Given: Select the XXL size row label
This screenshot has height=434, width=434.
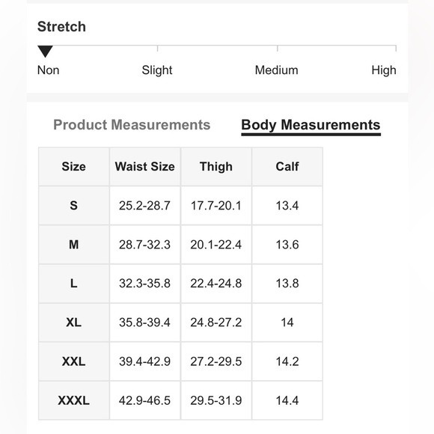Looking at the screenshot, I should coord(73,361).
